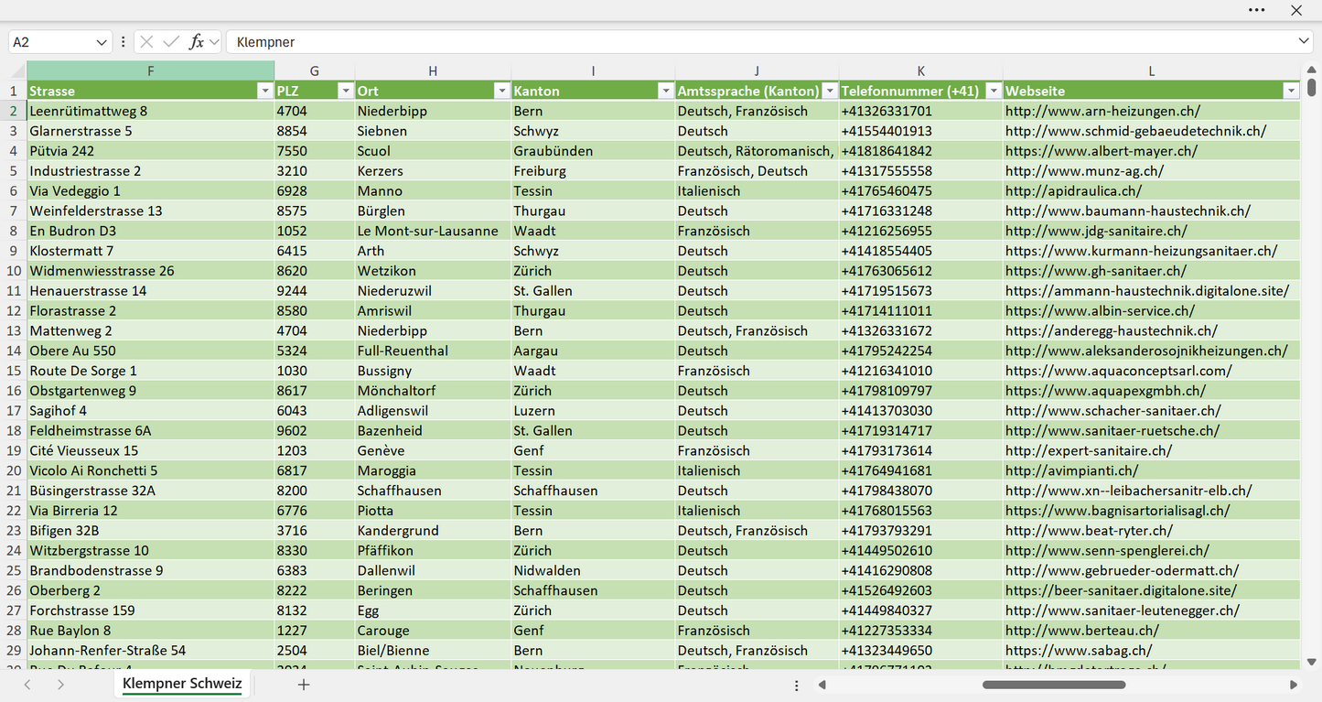Viewport: 1322px width, 702px height.
Task: Select the Nidwalden cell
Action: pyautogui.click(x=593, y=570)
